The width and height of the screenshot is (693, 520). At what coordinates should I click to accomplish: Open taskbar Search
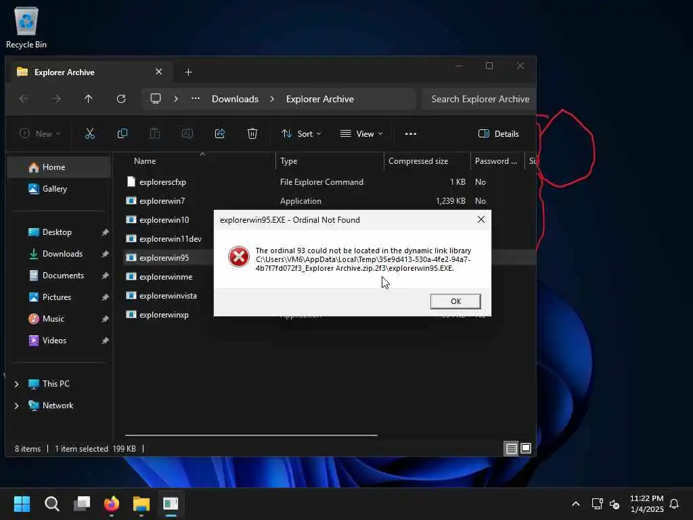coord(51,504)
